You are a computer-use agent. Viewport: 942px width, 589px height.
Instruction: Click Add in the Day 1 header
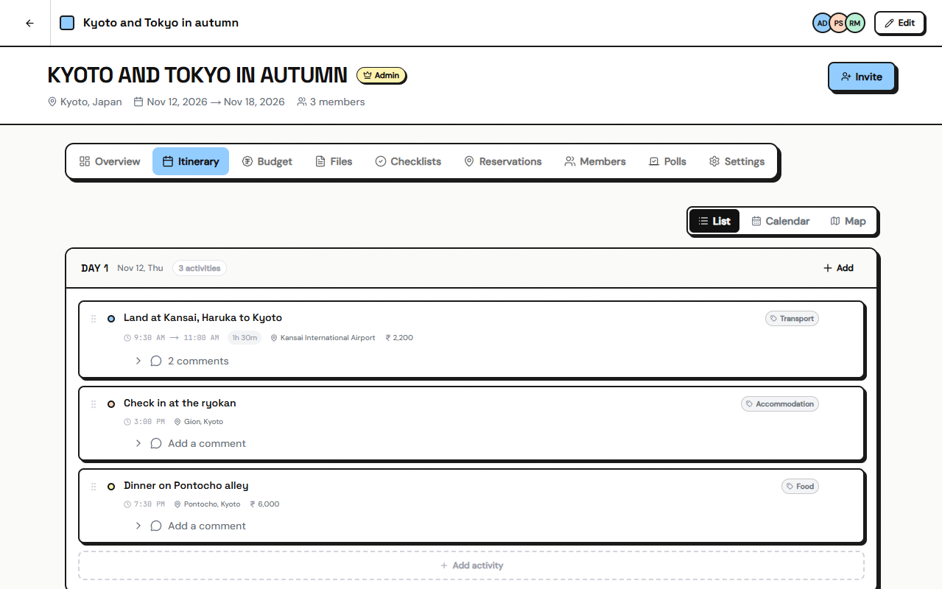pos(838,268)
